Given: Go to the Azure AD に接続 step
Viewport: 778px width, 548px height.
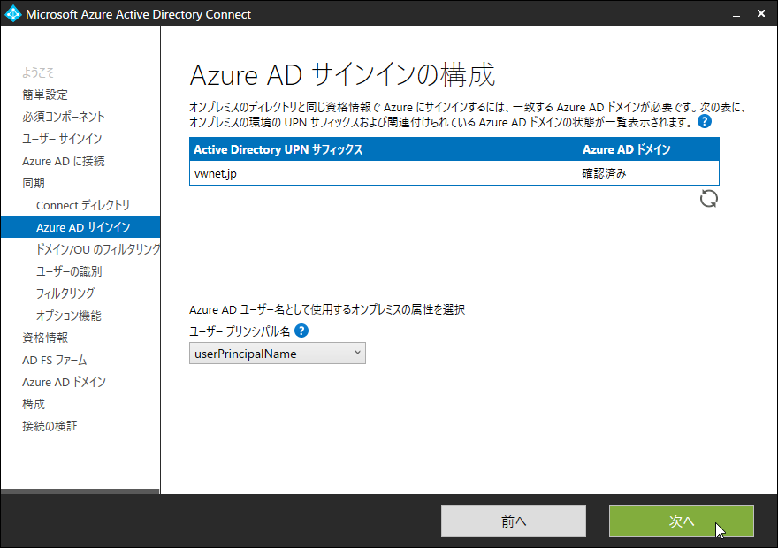Looking at the screenshot, I should click(x=64, y=161).
